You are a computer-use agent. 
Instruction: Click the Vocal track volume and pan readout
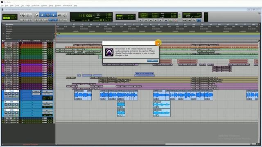(47, 98)
